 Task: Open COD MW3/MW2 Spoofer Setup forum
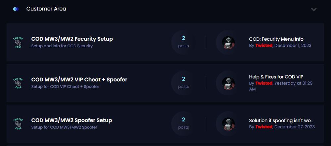71,120
